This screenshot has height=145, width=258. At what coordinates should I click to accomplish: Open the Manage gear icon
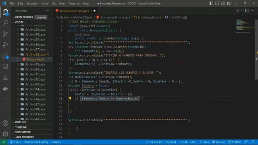pyautogui.click(x=5, y=134)
